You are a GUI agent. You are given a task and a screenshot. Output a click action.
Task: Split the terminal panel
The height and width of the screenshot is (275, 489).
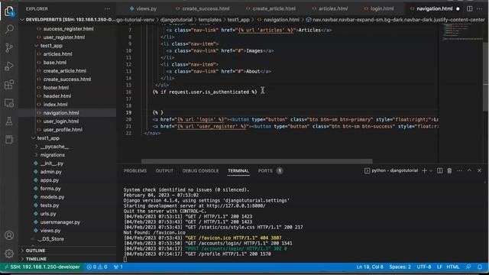pyautogui.click(x=440, y=170)
